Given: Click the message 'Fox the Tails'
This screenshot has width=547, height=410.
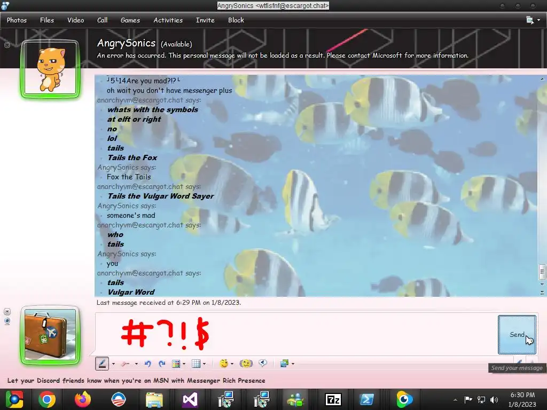Looking at the screenshot, I should point(129,177).
